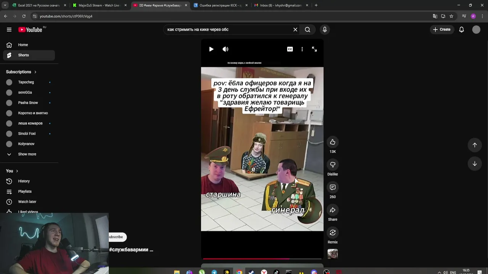Start voice search with the microphone
This screenshot has height=274, width=488.
tap(325, 29)
